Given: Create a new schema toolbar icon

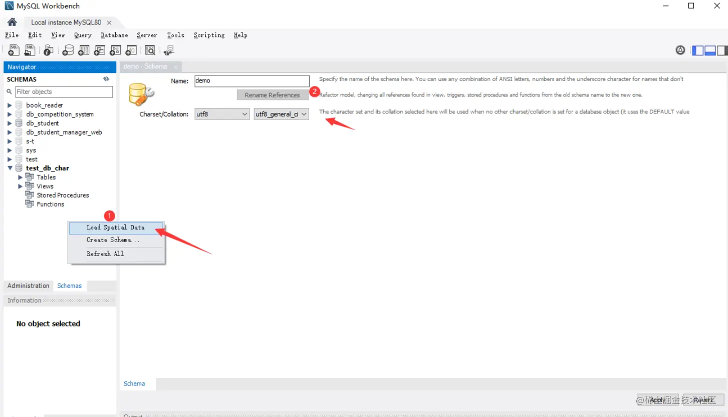Looking at the screenshot, I should pyautogui.click(x=68, y=50).
